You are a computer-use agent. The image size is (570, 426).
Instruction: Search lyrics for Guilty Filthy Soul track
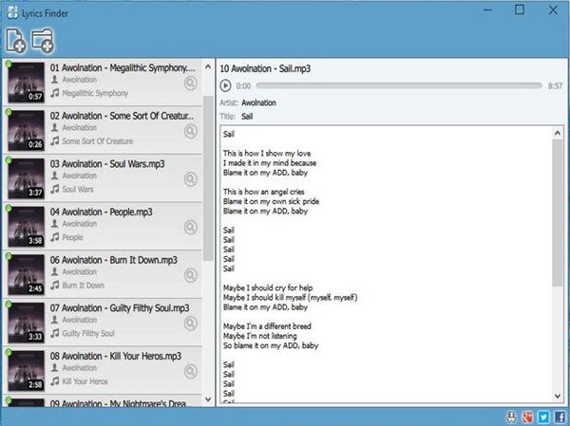coord(191,324)
